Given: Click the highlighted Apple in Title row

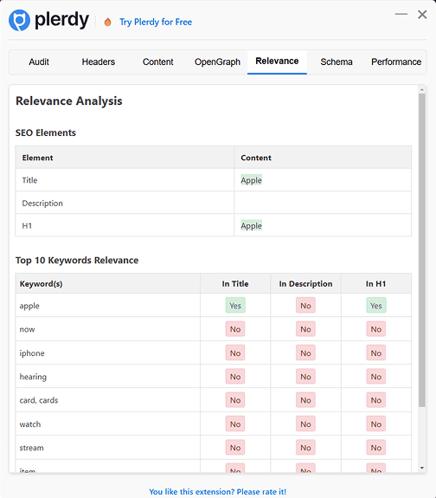Looking at the screenshot, I should click(x=252, y=180).
